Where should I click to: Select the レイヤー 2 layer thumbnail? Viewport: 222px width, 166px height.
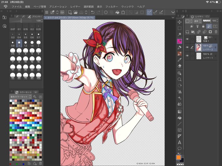198,48
